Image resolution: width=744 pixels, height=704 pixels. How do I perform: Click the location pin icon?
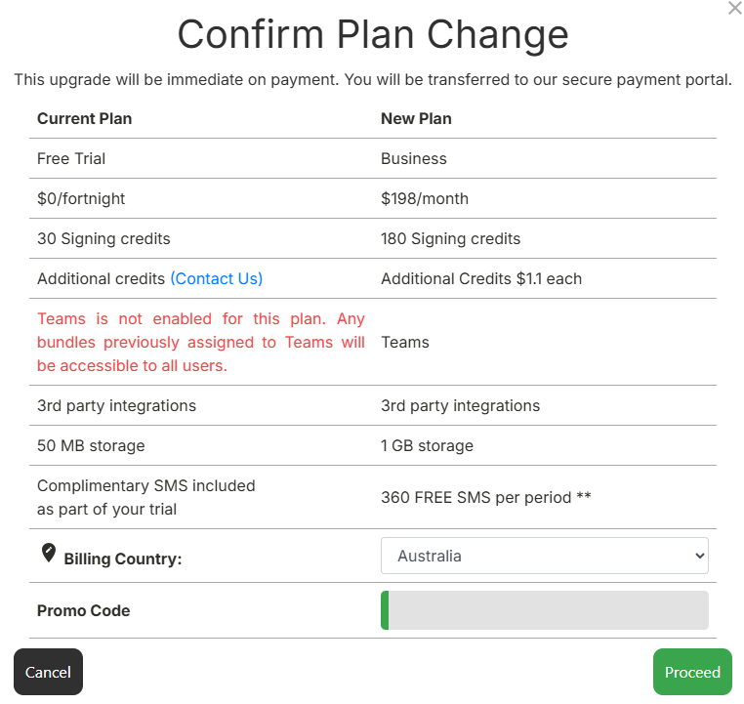[x=49, y=554]
